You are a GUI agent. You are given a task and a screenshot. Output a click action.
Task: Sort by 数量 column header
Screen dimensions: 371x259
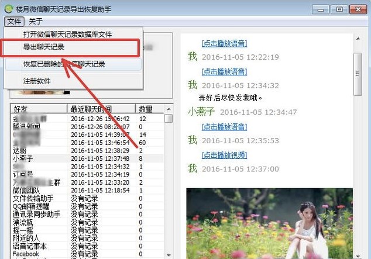click(150, 109)
